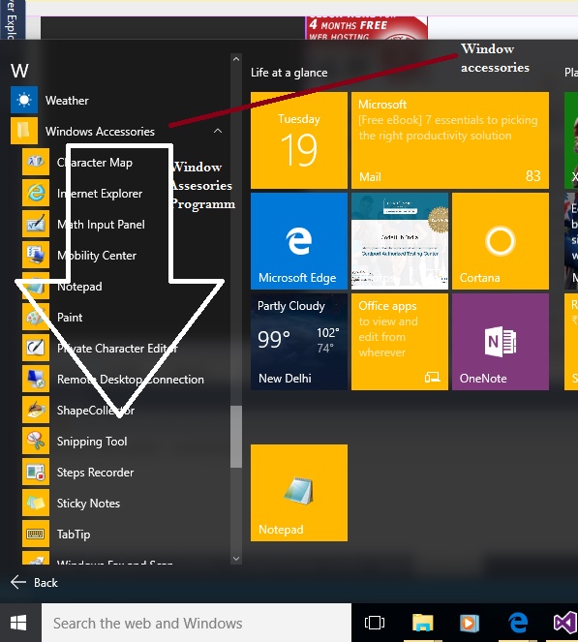Open the Character Map icon
The image size is (578, 642).
[36, 162]
